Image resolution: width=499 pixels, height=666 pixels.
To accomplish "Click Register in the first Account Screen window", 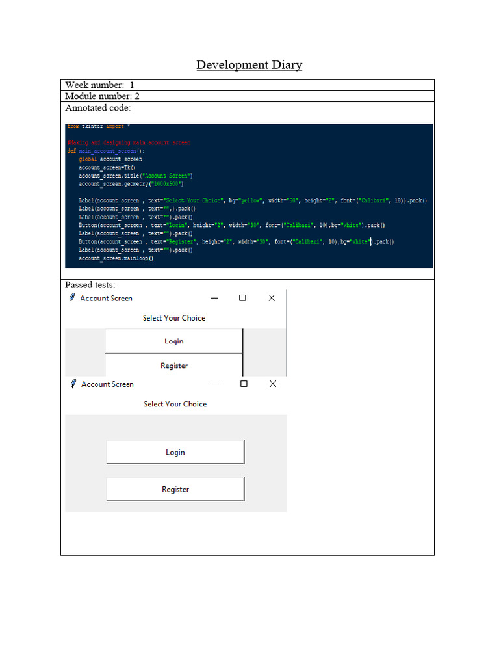I will coord(174,366).
